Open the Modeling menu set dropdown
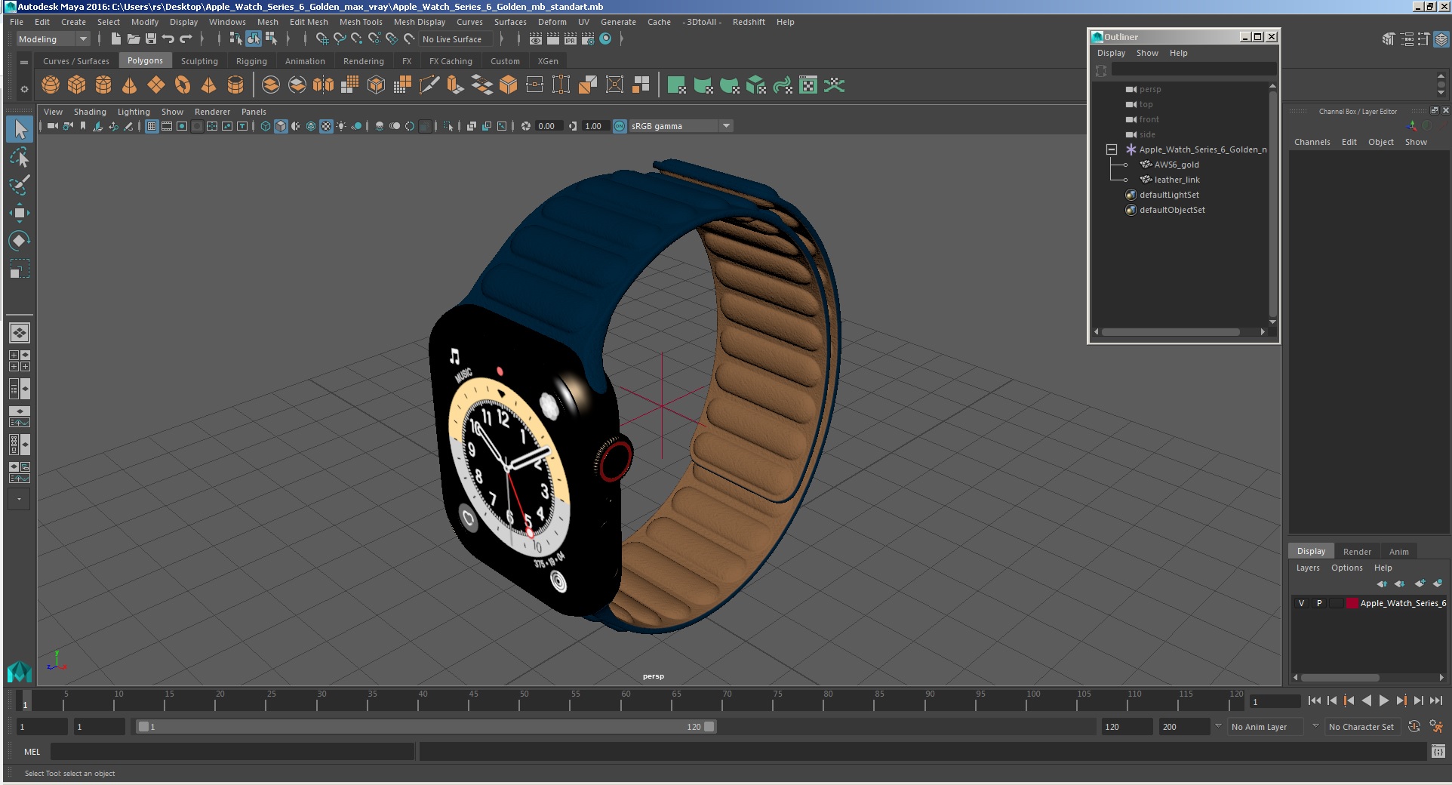Viewport: 1452px width, 785px height. click(x=53, y=39)
